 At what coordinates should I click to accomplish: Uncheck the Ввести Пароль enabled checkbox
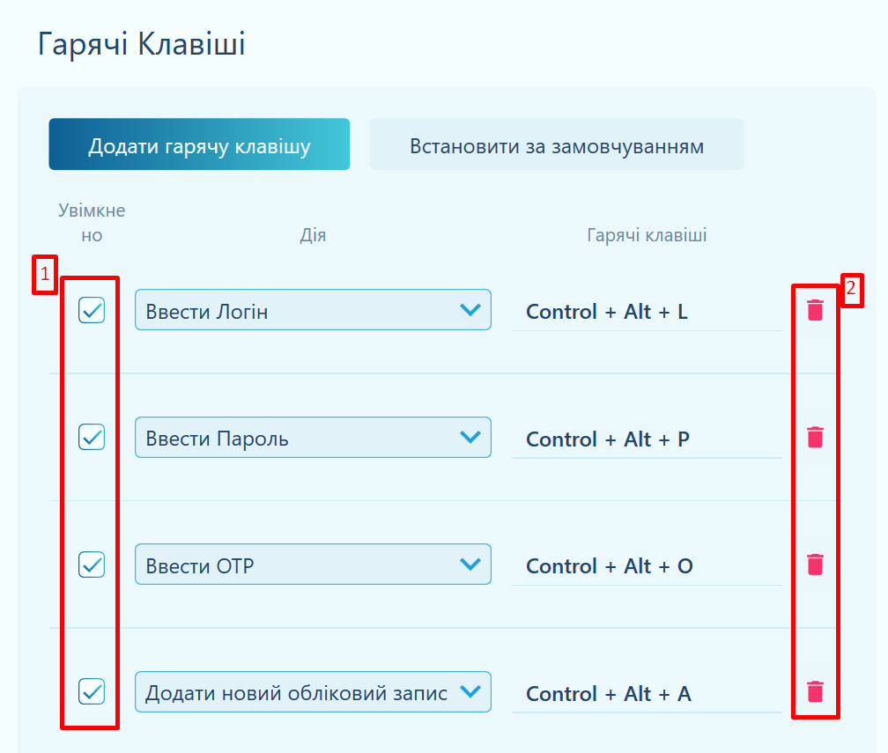[92, 437]
